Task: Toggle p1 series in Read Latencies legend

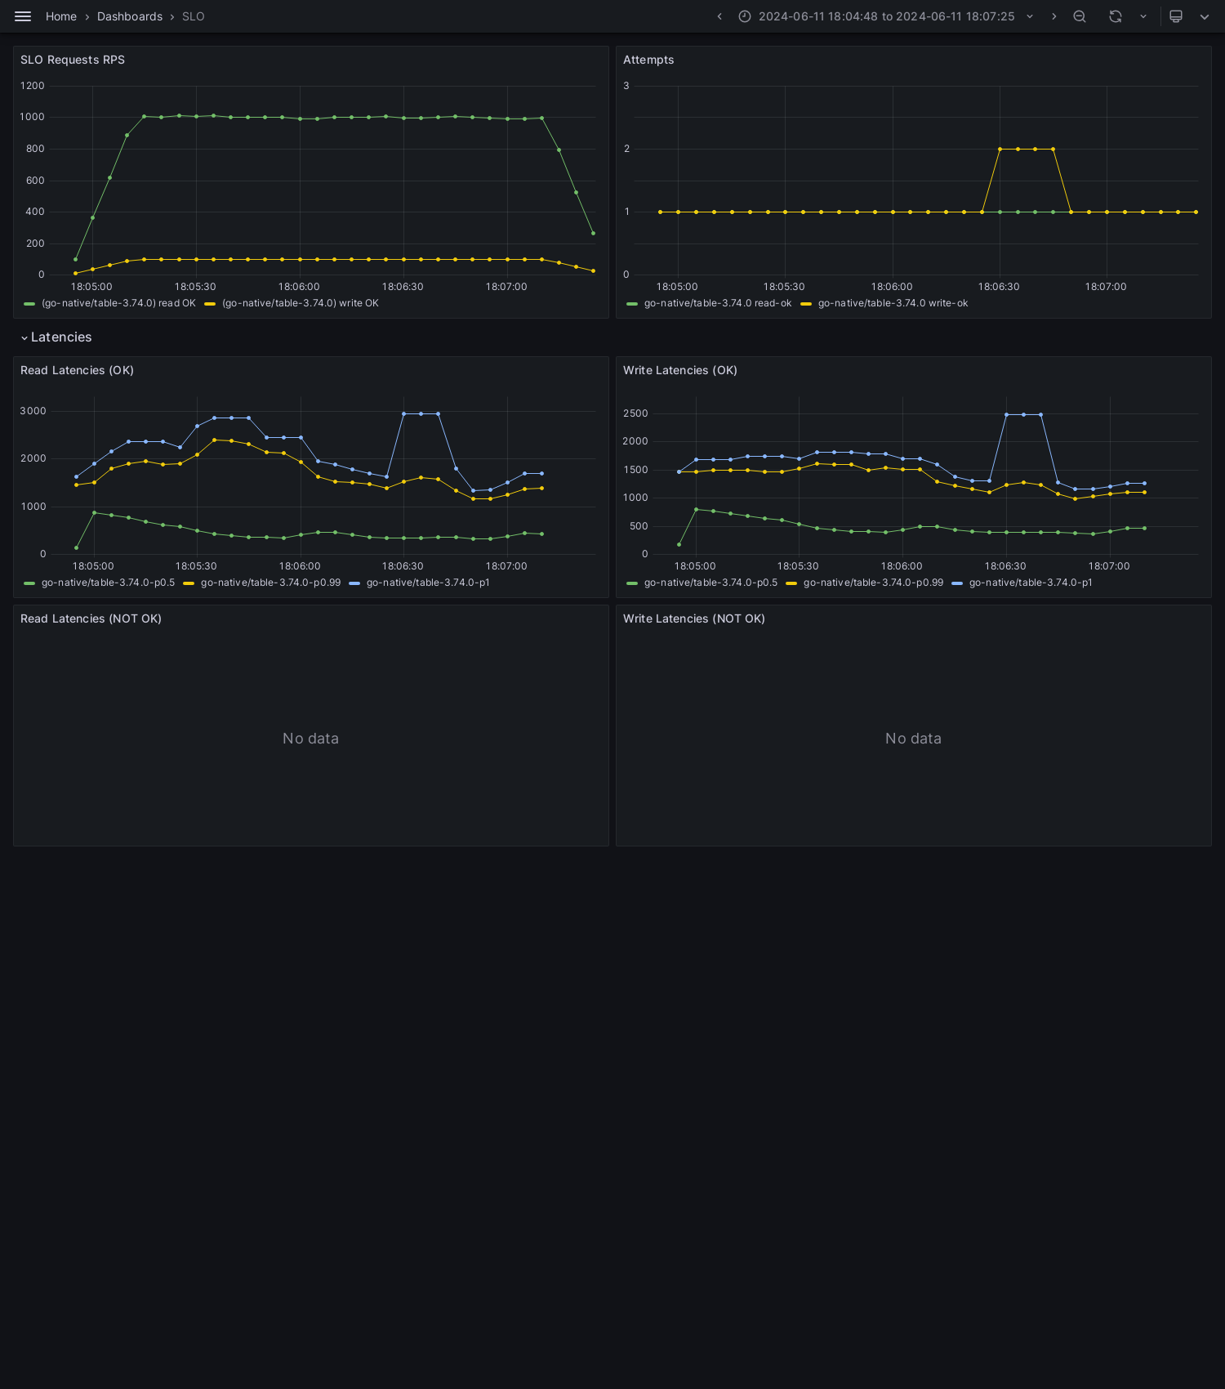Action: (x=428, y=583)
